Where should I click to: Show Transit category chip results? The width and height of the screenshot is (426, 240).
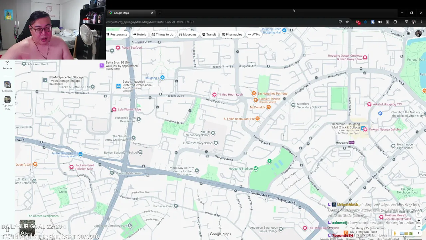pos(209,34)
